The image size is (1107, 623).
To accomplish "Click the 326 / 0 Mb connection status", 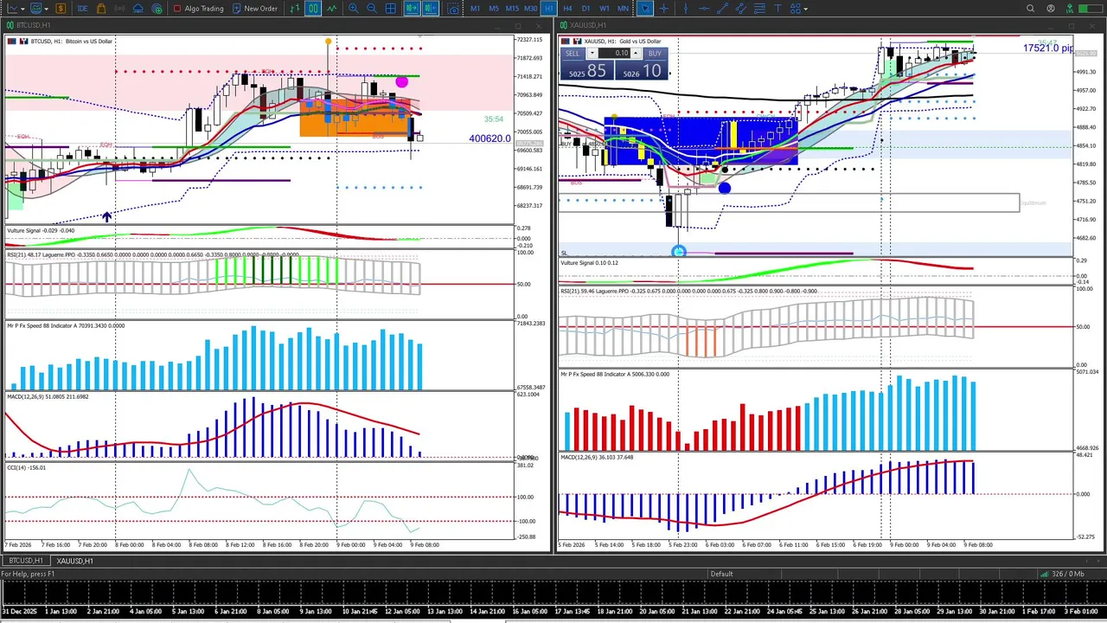I will pyautogui.click(x=1063, y=574).
